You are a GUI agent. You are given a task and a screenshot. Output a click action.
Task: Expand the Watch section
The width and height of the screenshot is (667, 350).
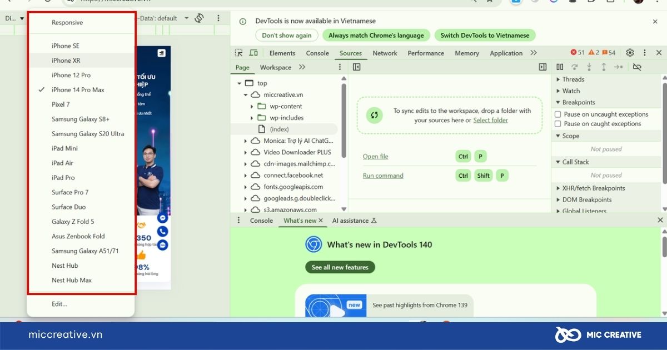pos(568,91)
